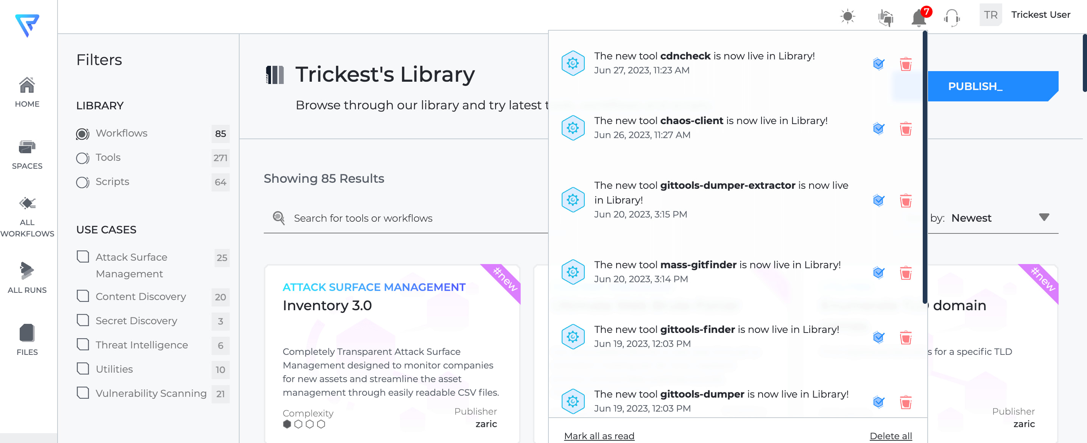Click the cdncheck tool gear icon

[x=573, y=63]
